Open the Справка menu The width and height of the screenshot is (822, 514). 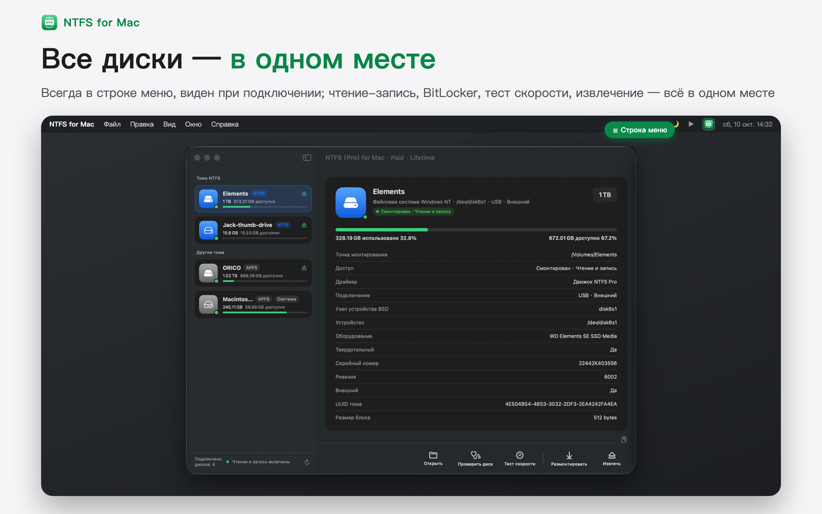tap(224, 124)
